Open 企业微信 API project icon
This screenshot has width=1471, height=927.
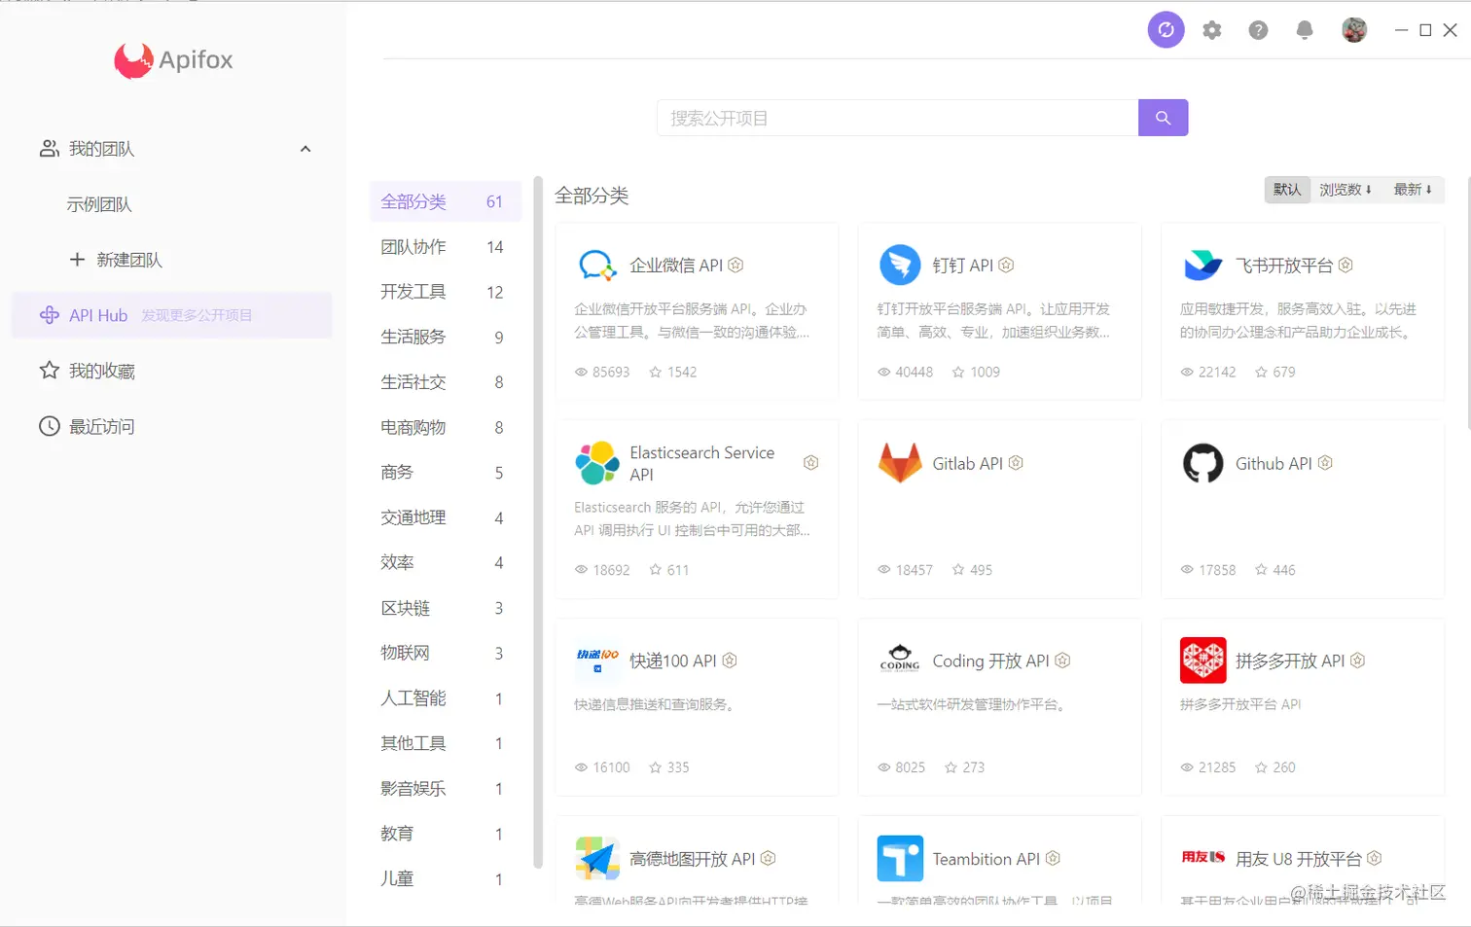[x=597, y=266]
